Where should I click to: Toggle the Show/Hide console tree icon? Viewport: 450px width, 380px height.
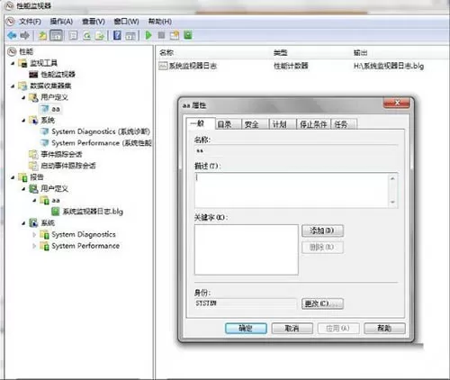coord(57,36)
